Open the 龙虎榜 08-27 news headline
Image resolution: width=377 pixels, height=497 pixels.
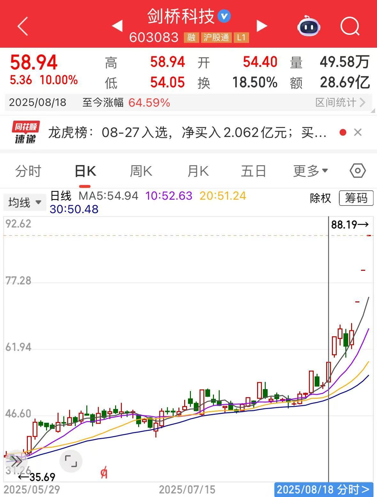click(187, 132)
